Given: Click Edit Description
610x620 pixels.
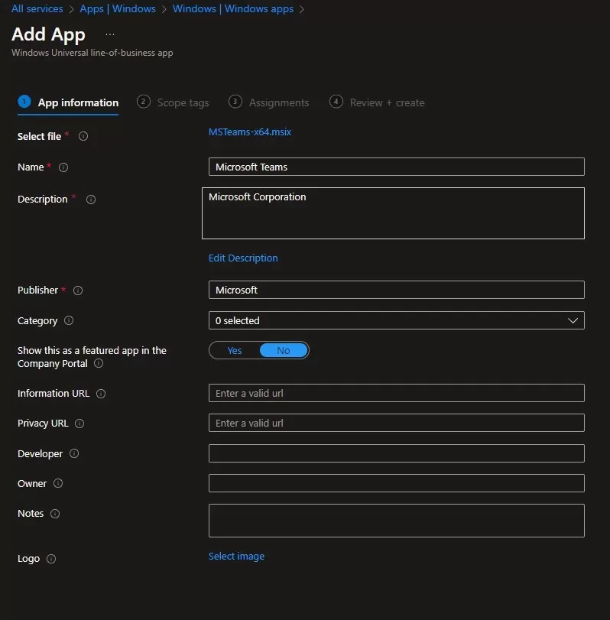Looking at the screenshot, I should 243,258.
